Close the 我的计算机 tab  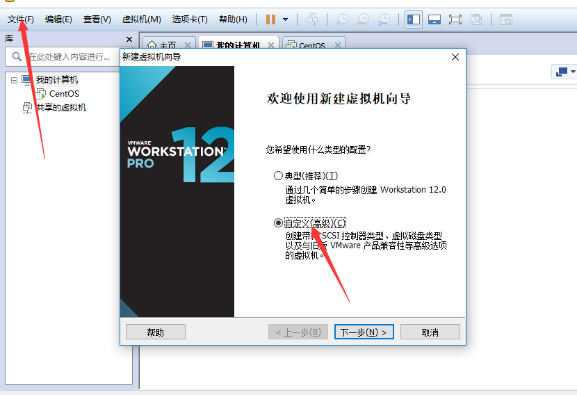[271, 45]
